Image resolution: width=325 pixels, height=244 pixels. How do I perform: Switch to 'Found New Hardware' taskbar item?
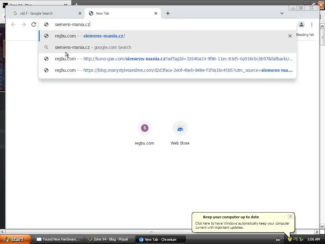pos(58,240)
